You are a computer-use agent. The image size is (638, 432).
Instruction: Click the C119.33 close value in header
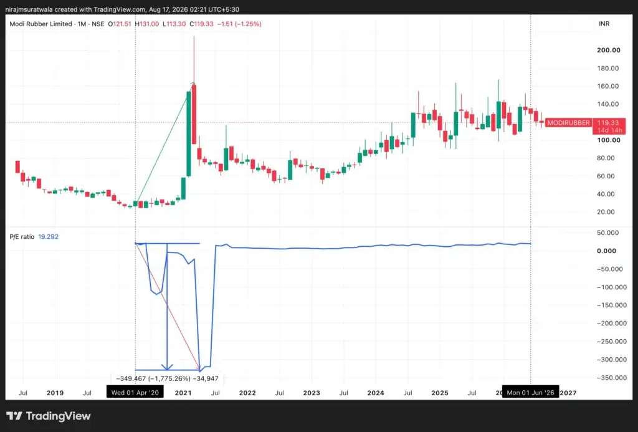click(201, 24)
